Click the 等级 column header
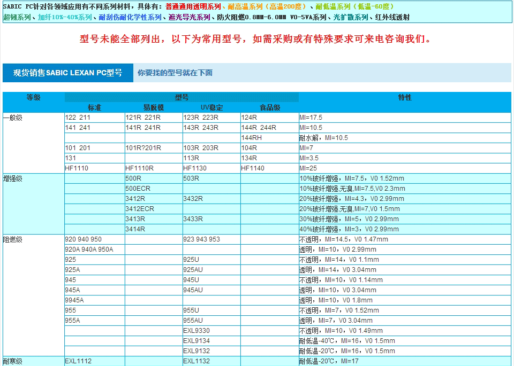This screenshot has height=366, width=514. point(34,98)
